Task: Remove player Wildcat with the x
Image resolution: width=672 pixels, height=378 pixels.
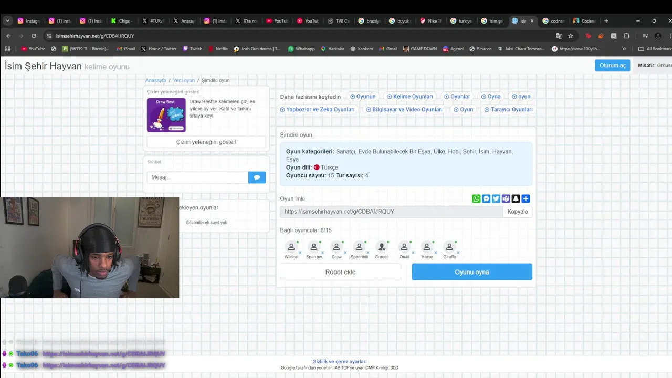Action: click(301, 253)
